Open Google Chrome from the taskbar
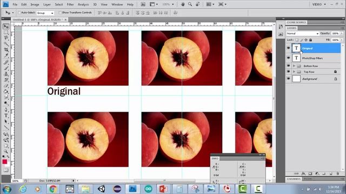Image resolution: width=346 pixels, height=194 pixels. tap(53, 189)
